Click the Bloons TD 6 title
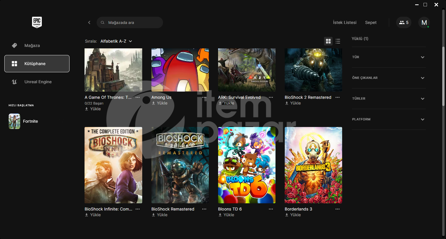Image resolution: width=446 pixels, height=239 pixels. (x=230, y=209)
